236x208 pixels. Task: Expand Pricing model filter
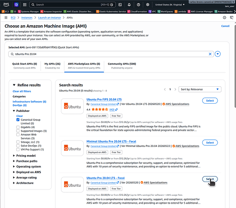14,156
